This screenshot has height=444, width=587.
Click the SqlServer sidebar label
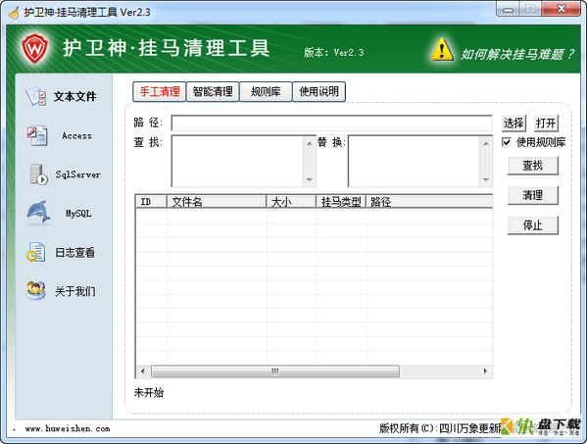click(x=77, y=174)
